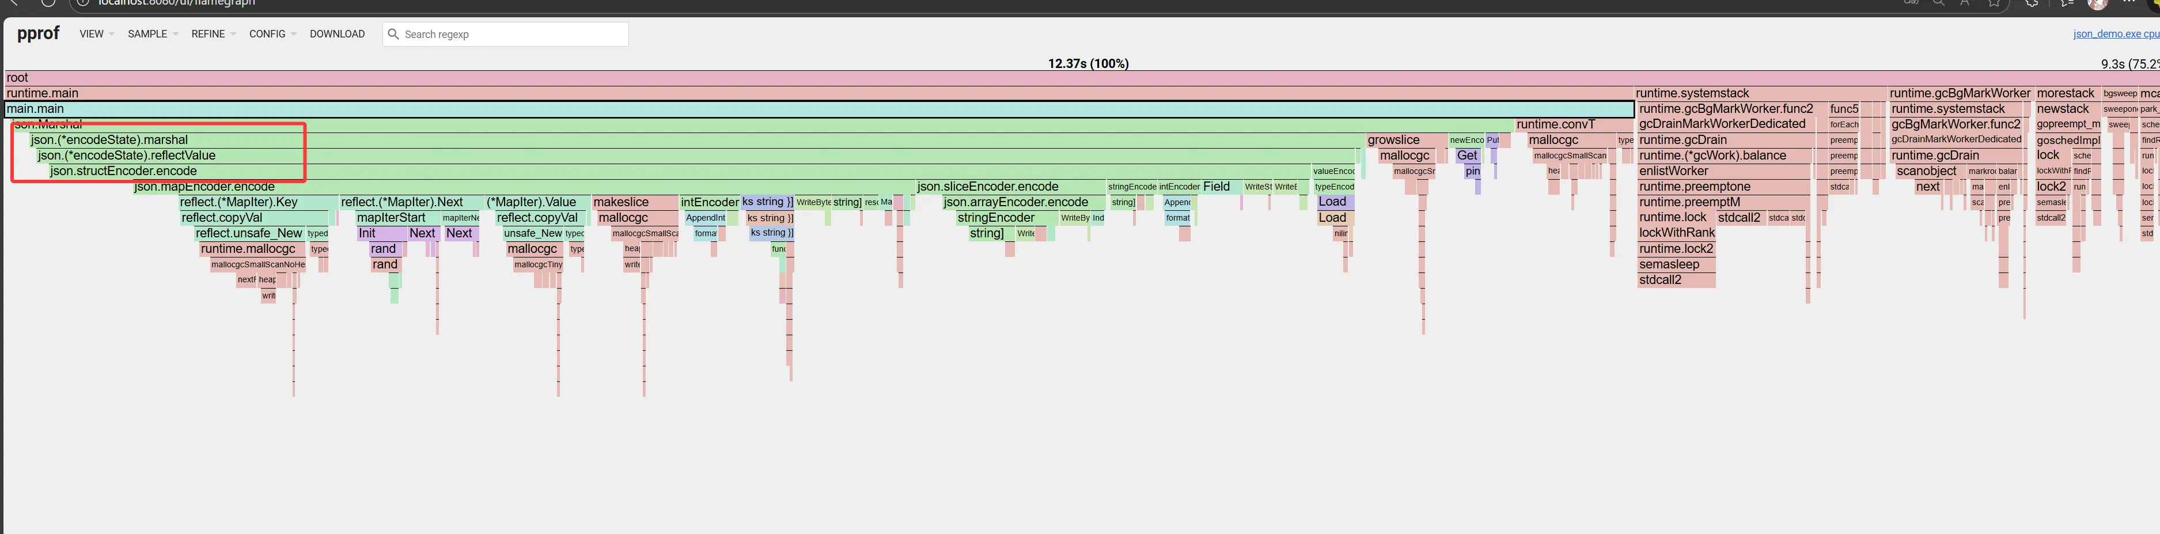Click the magnifier icon in the search box
2160x534 pixels.
(392, 35)
